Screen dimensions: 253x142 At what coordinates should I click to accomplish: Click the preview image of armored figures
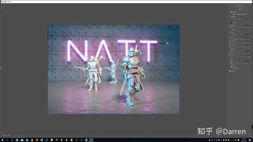[x=113, y=69]
